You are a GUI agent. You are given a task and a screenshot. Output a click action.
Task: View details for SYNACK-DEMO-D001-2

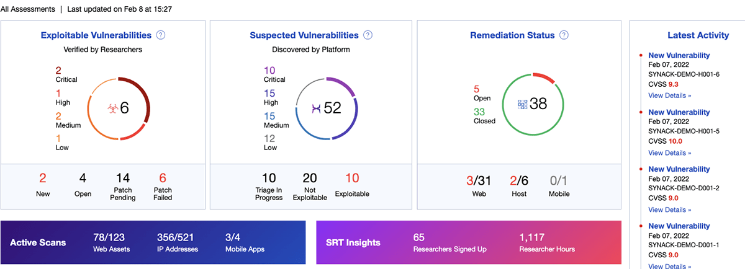(669, 209)
